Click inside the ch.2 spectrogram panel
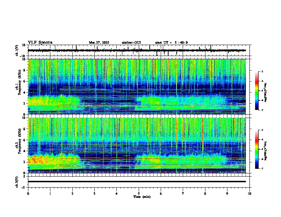The width and height of the screenshot is (281, 217). (x=137, y=145)
